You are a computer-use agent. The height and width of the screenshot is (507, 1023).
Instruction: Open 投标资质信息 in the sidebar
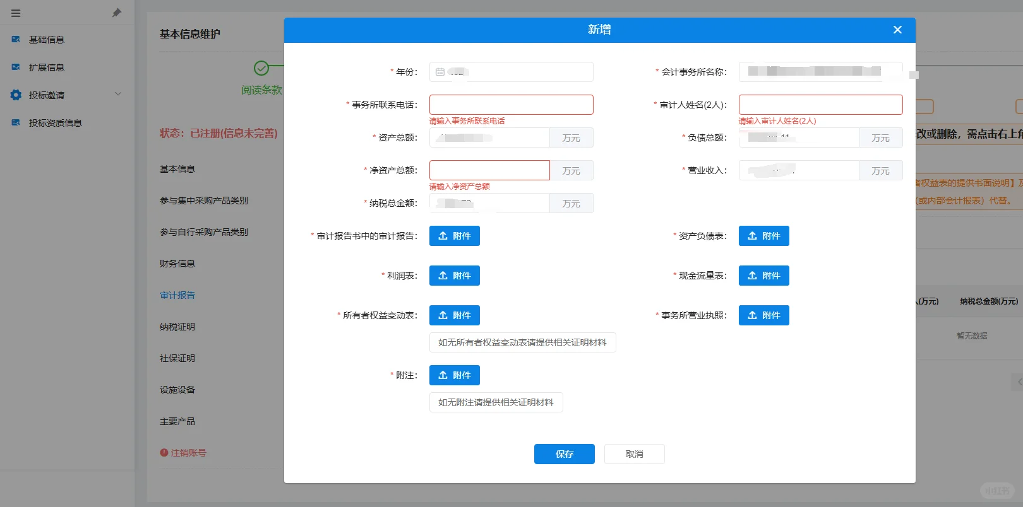56,123
